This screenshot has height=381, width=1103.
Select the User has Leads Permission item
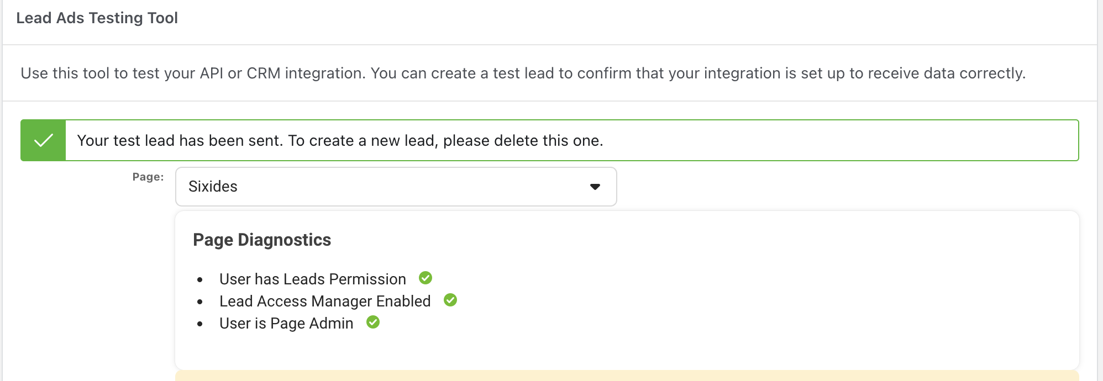tap(313, 279)
